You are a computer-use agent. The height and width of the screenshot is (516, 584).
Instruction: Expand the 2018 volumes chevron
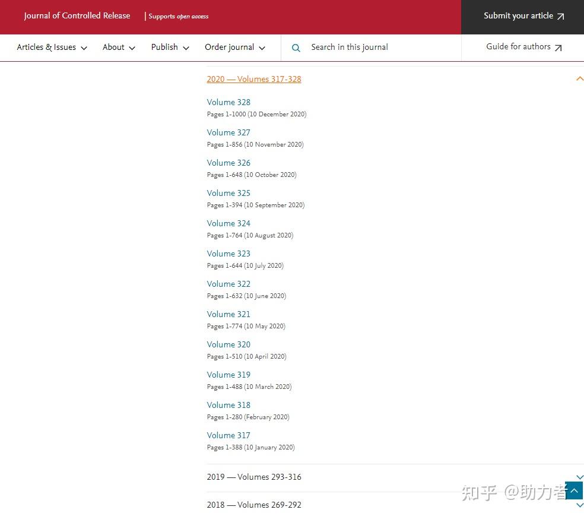(x=579, y=505)
